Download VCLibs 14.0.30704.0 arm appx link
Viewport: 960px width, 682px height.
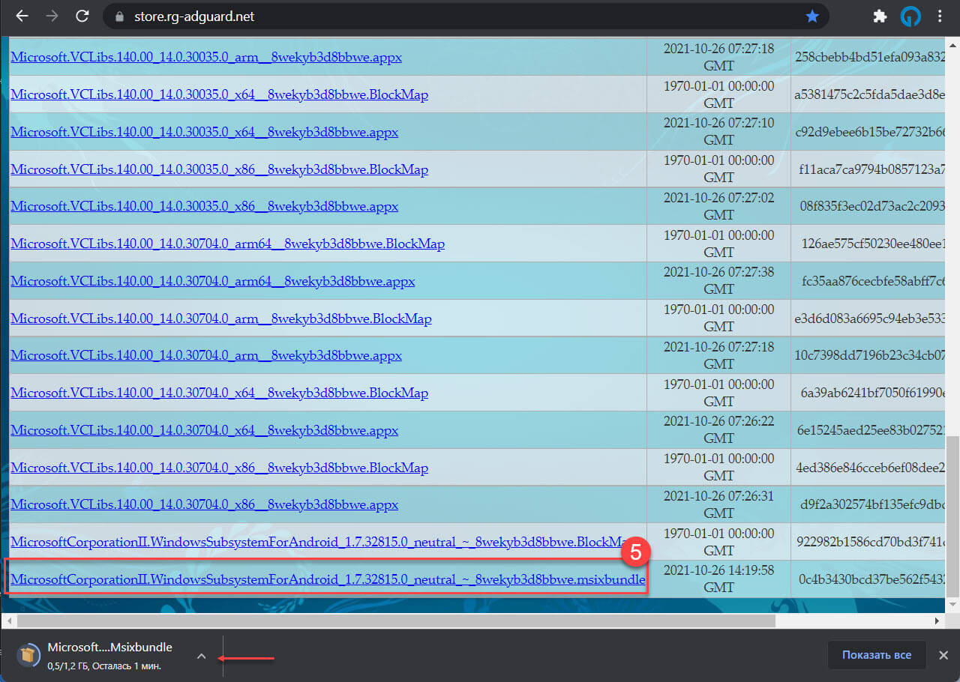coord(206,355)
